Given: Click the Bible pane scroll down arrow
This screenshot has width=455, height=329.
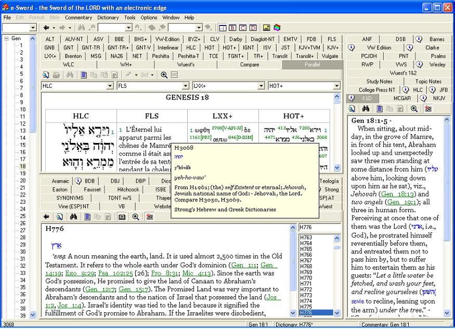Looking at the screenshot, I should (336, 167).
